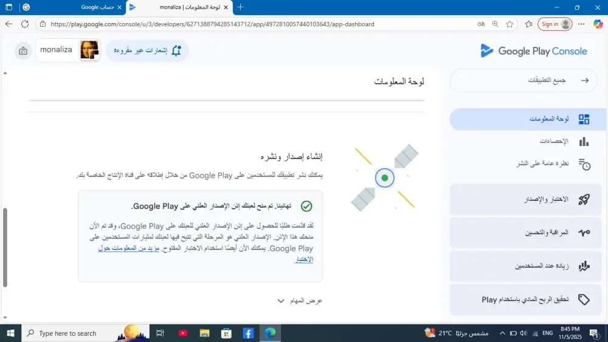The image size is (608, 342).
Task: Open unread notifications button إشعارات غير مقروءة
Action: (x=147, y=51)
